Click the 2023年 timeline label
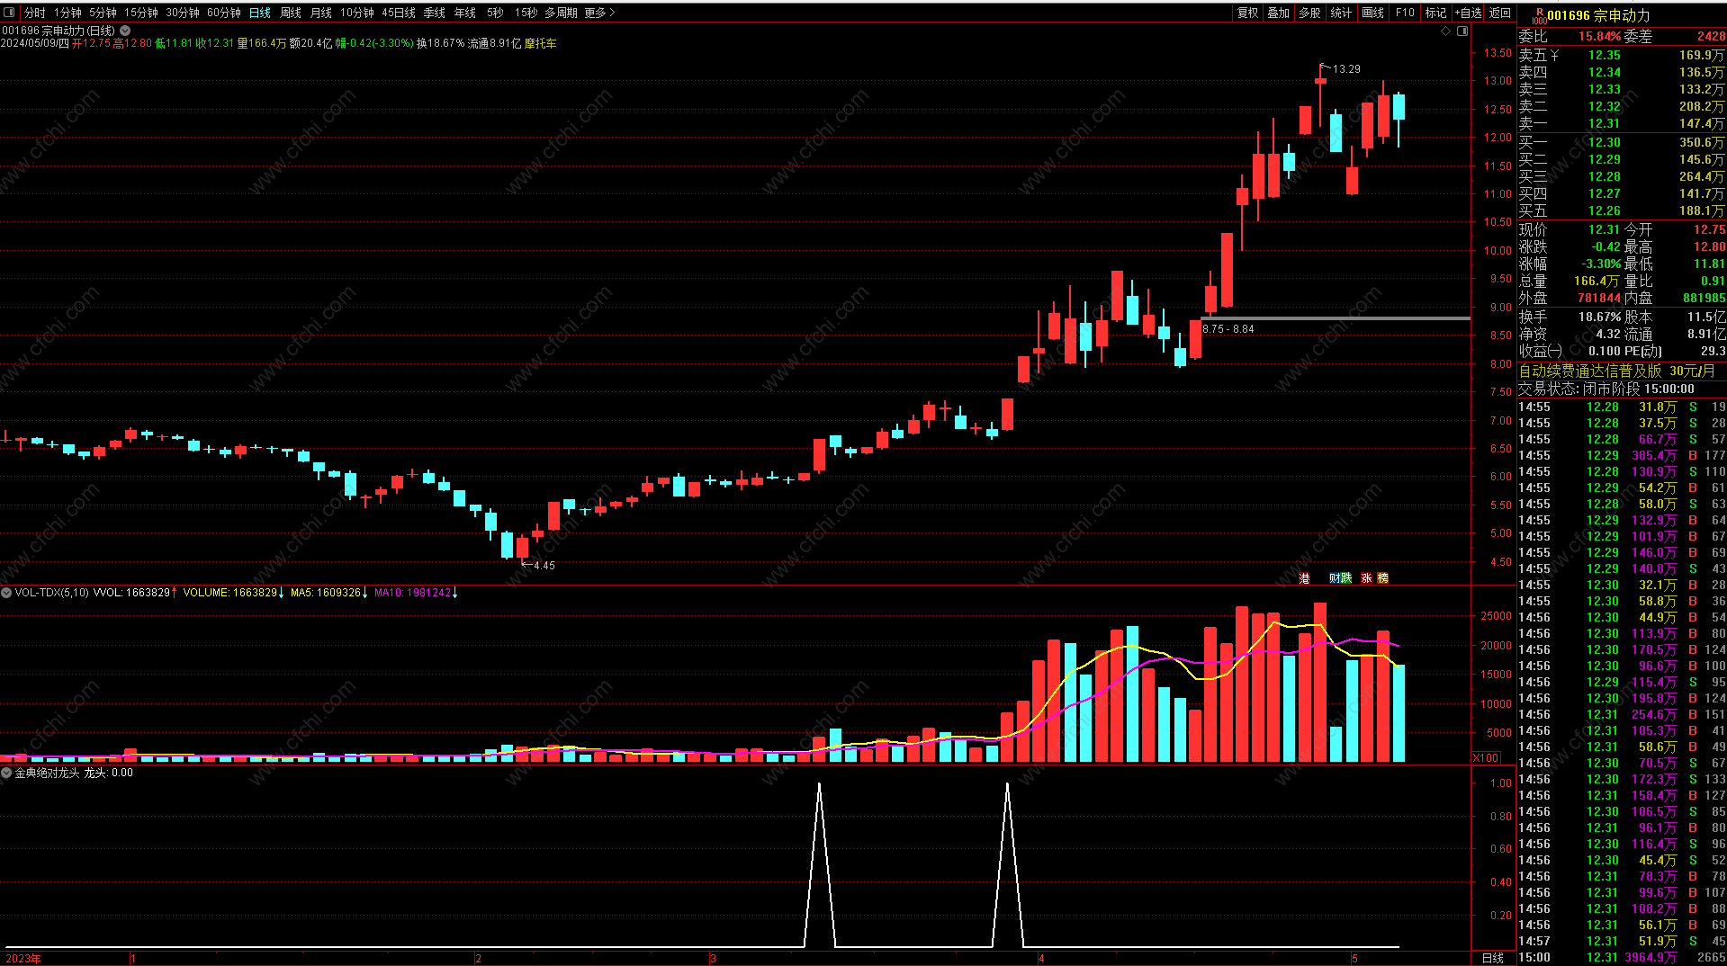 pyautogui.click(x=23, y=958)
